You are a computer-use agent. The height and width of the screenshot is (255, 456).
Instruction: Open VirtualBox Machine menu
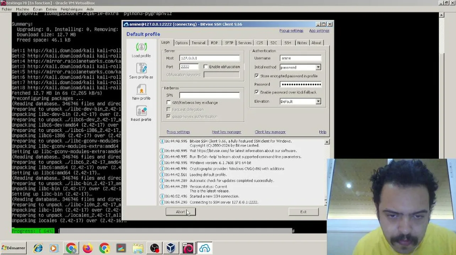(22, 9)
